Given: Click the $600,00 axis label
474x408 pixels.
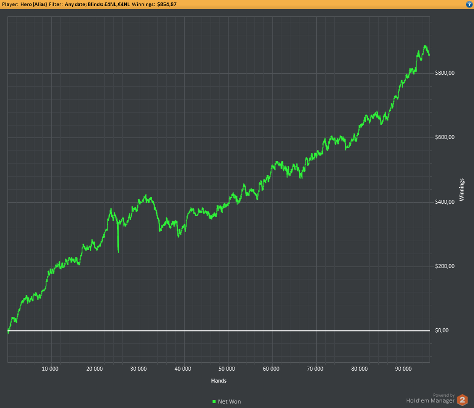Looking at the screenshot, I should (445, 137).
